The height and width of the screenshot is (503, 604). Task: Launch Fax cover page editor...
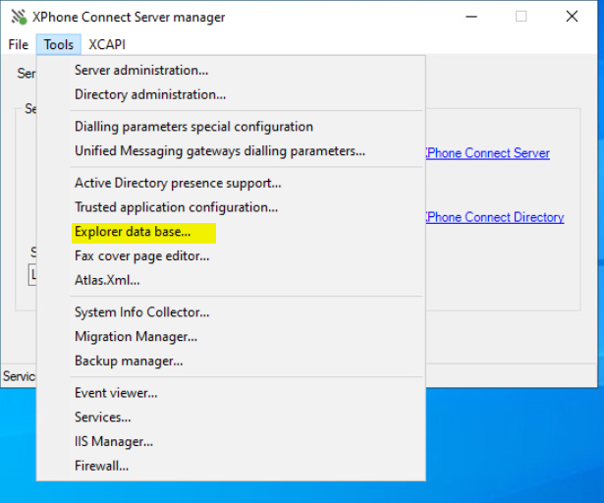[231, 256]
